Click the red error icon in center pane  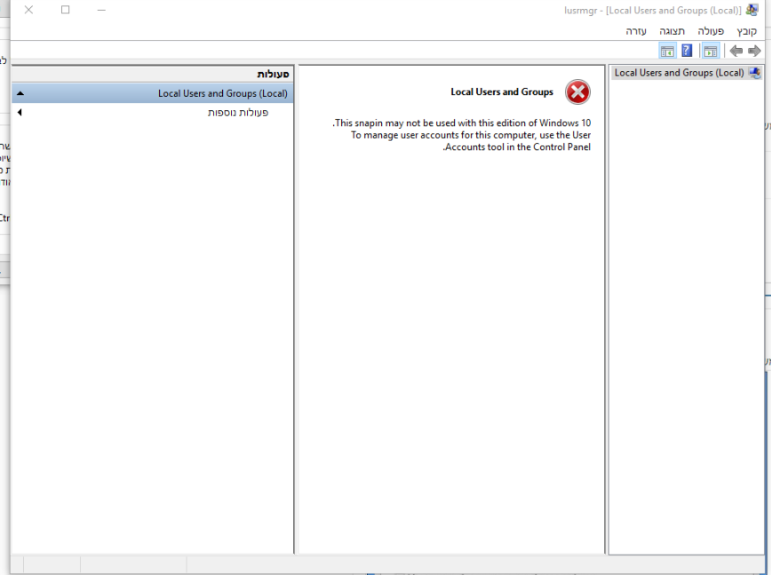pos(577,91)
